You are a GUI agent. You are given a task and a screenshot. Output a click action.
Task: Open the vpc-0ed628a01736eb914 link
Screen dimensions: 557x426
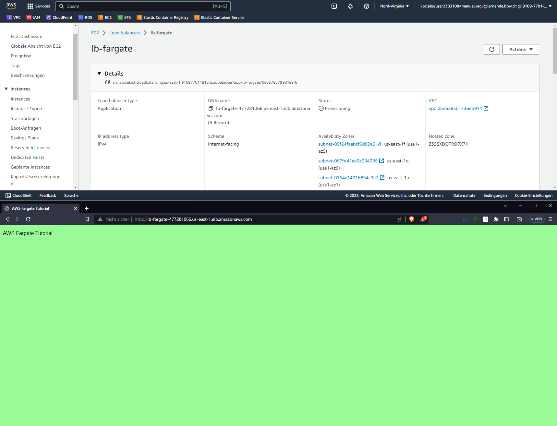point(455,108)
